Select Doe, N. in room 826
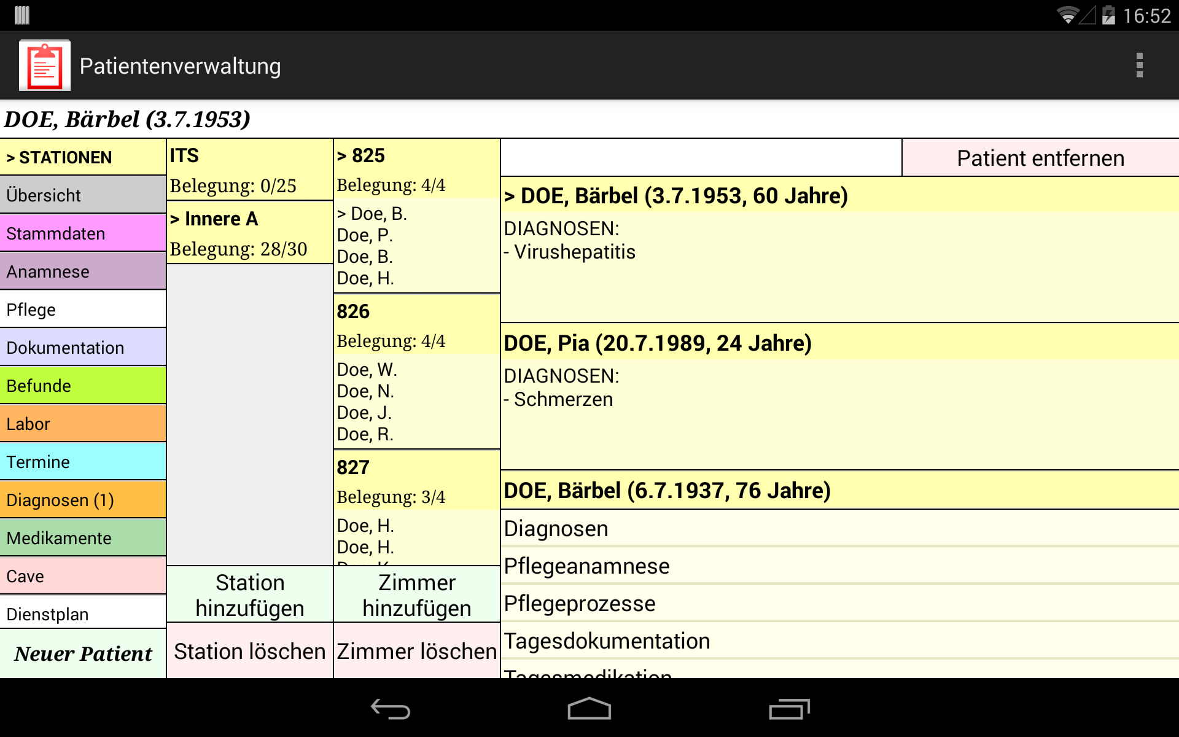Viewport: 1179px width, 737px height. pyautogui.click(x=365, y=391)
